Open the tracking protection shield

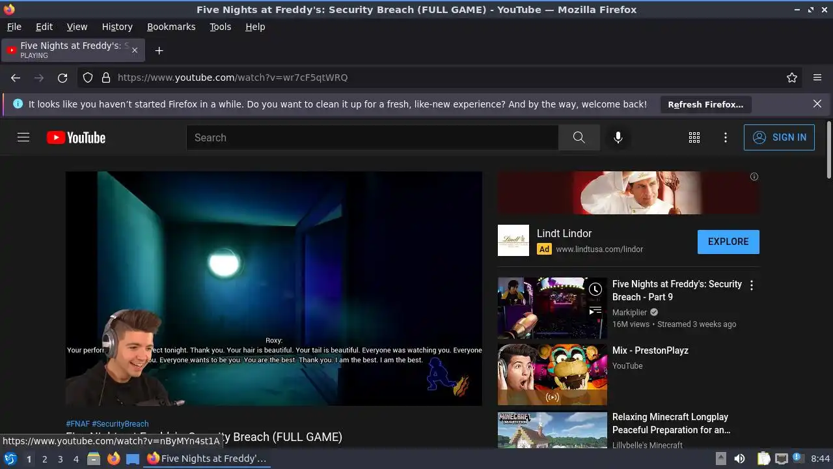[x=88, y=78]
